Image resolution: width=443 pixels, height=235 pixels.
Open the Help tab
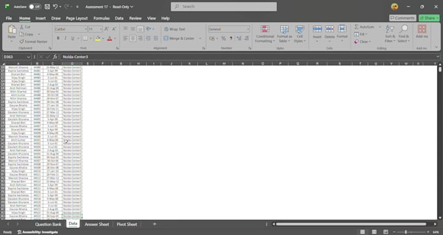coord(165,18)
